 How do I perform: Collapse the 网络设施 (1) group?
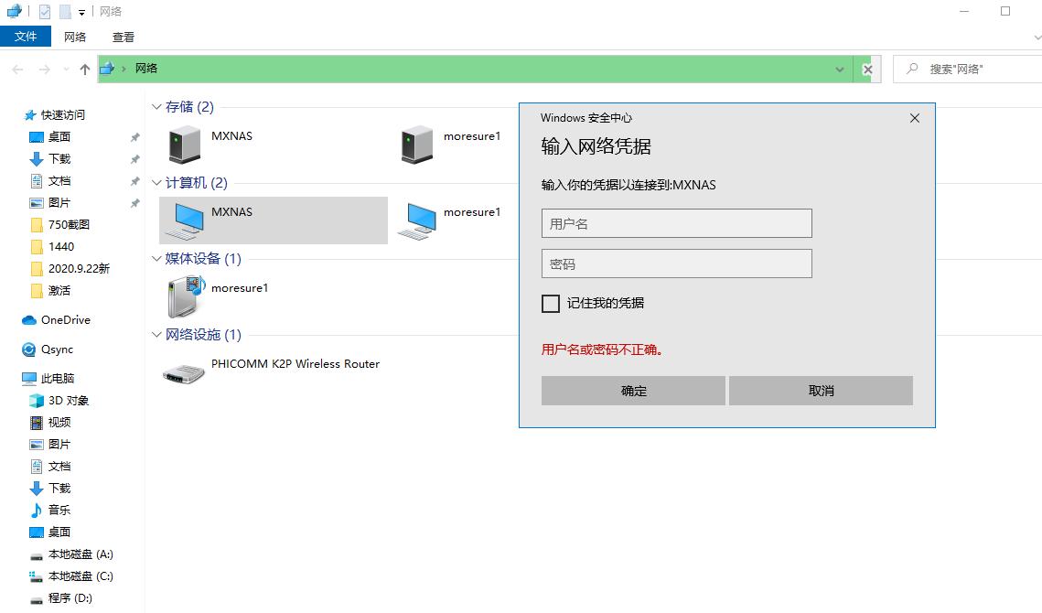pyautogui.click(x=156, y=335)
